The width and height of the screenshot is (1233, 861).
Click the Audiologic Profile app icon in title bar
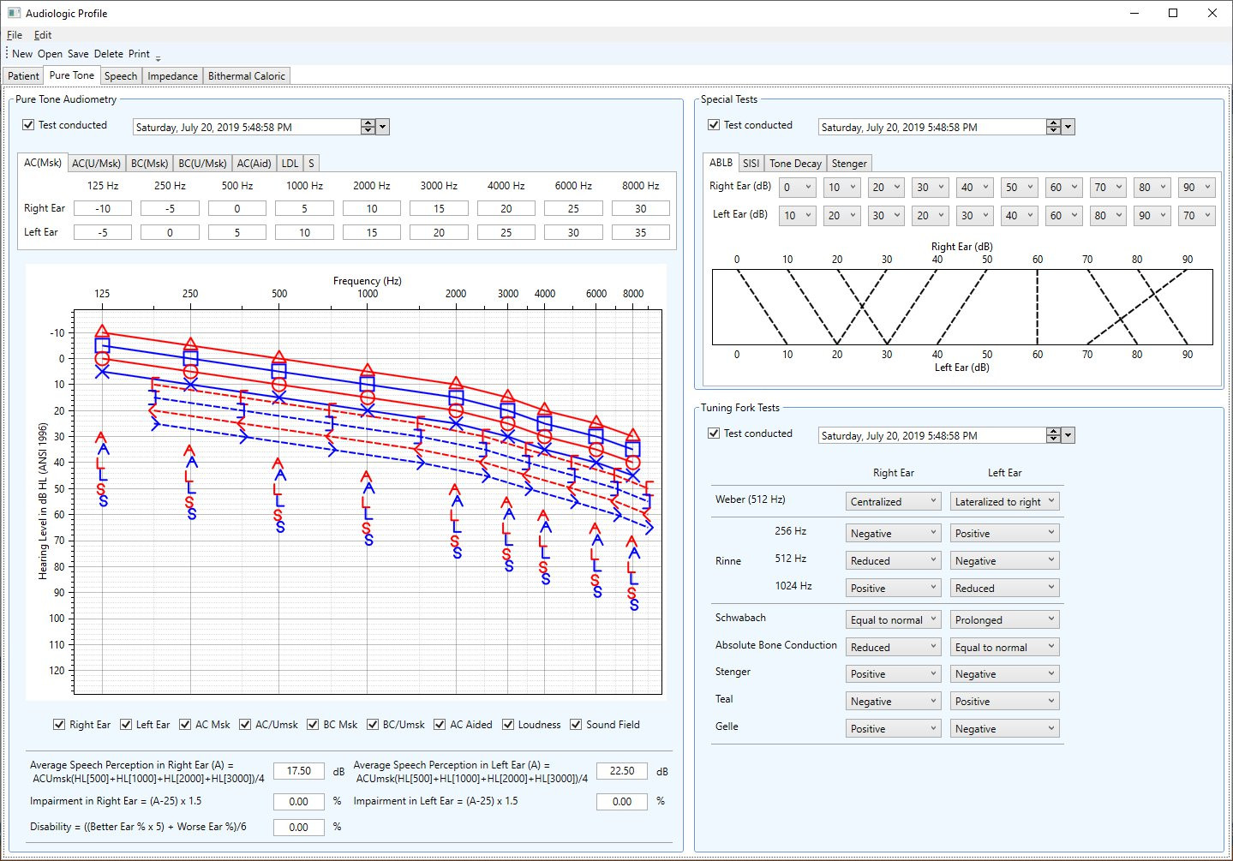[14, 13]
